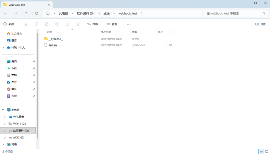The image size is (270, 154).
Task: Click 桌面 in the address breadcrumb
Action: coord(106,13)
